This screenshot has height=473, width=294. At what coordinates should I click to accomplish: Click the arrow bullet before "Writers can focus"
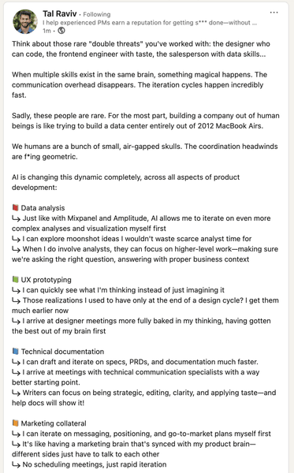pyautogui.click(x=16, y=393)
